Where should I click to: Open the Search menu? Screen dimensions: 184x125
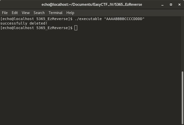[x=39, y=13]
